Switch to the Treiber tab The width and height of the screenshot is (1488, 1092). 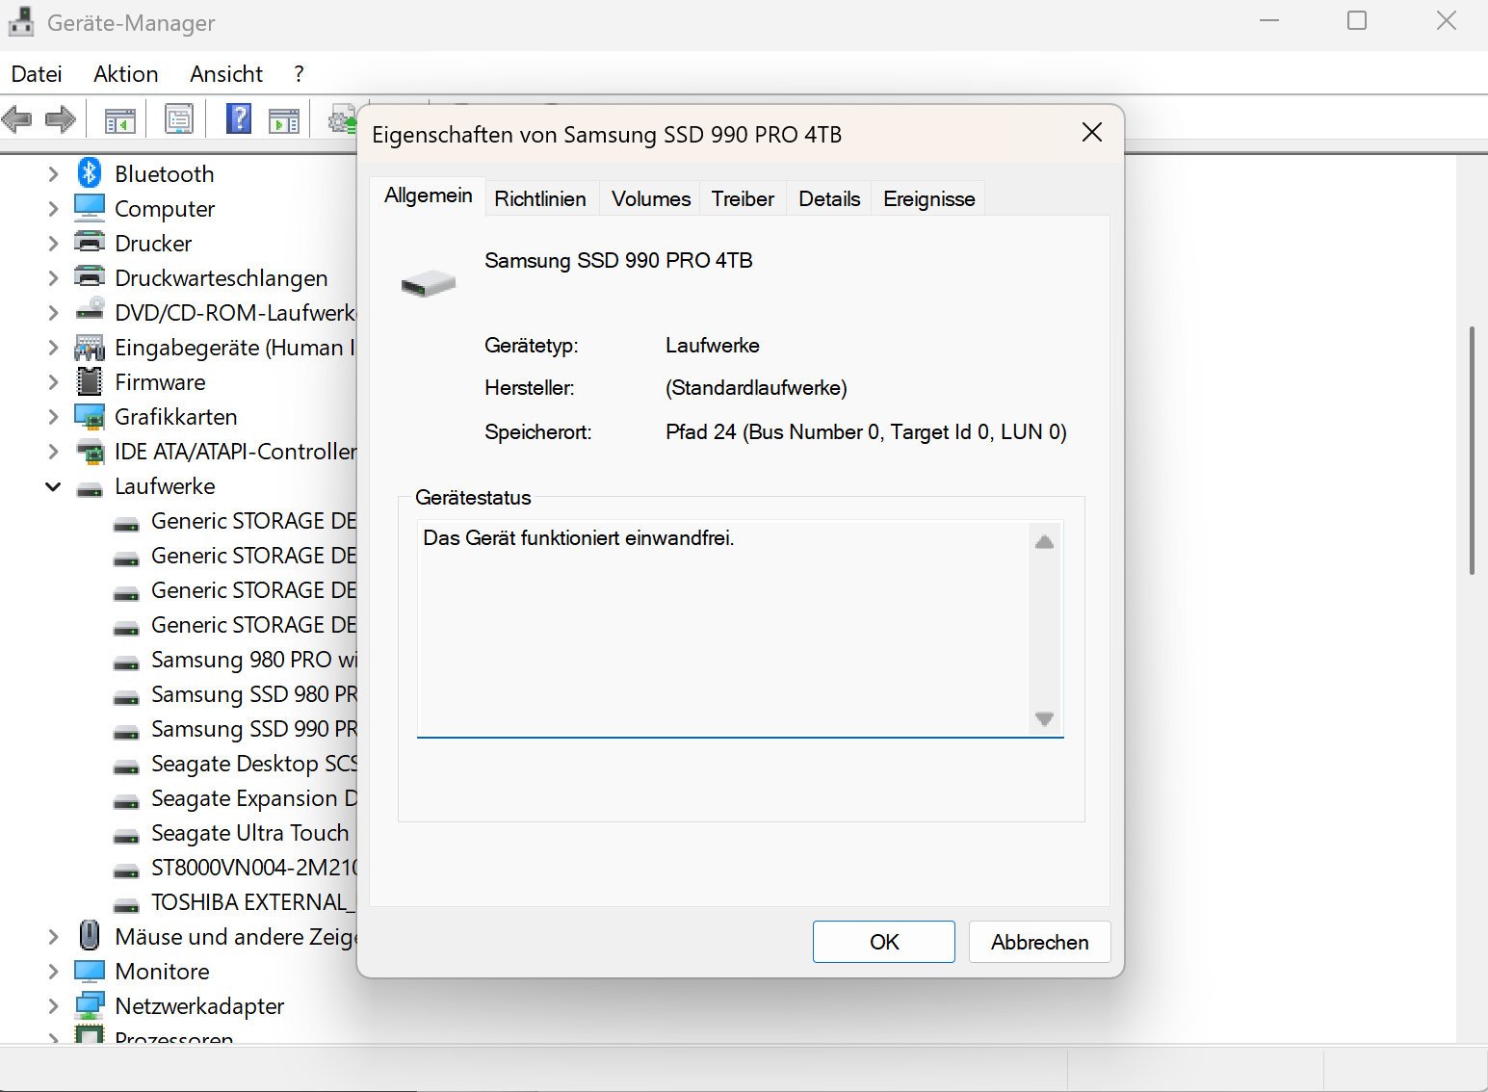(743, 198)
